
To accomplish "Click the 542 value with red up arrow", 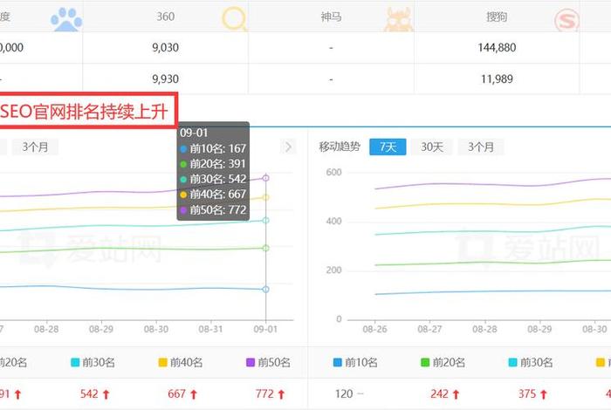I will tap(94, 394).
